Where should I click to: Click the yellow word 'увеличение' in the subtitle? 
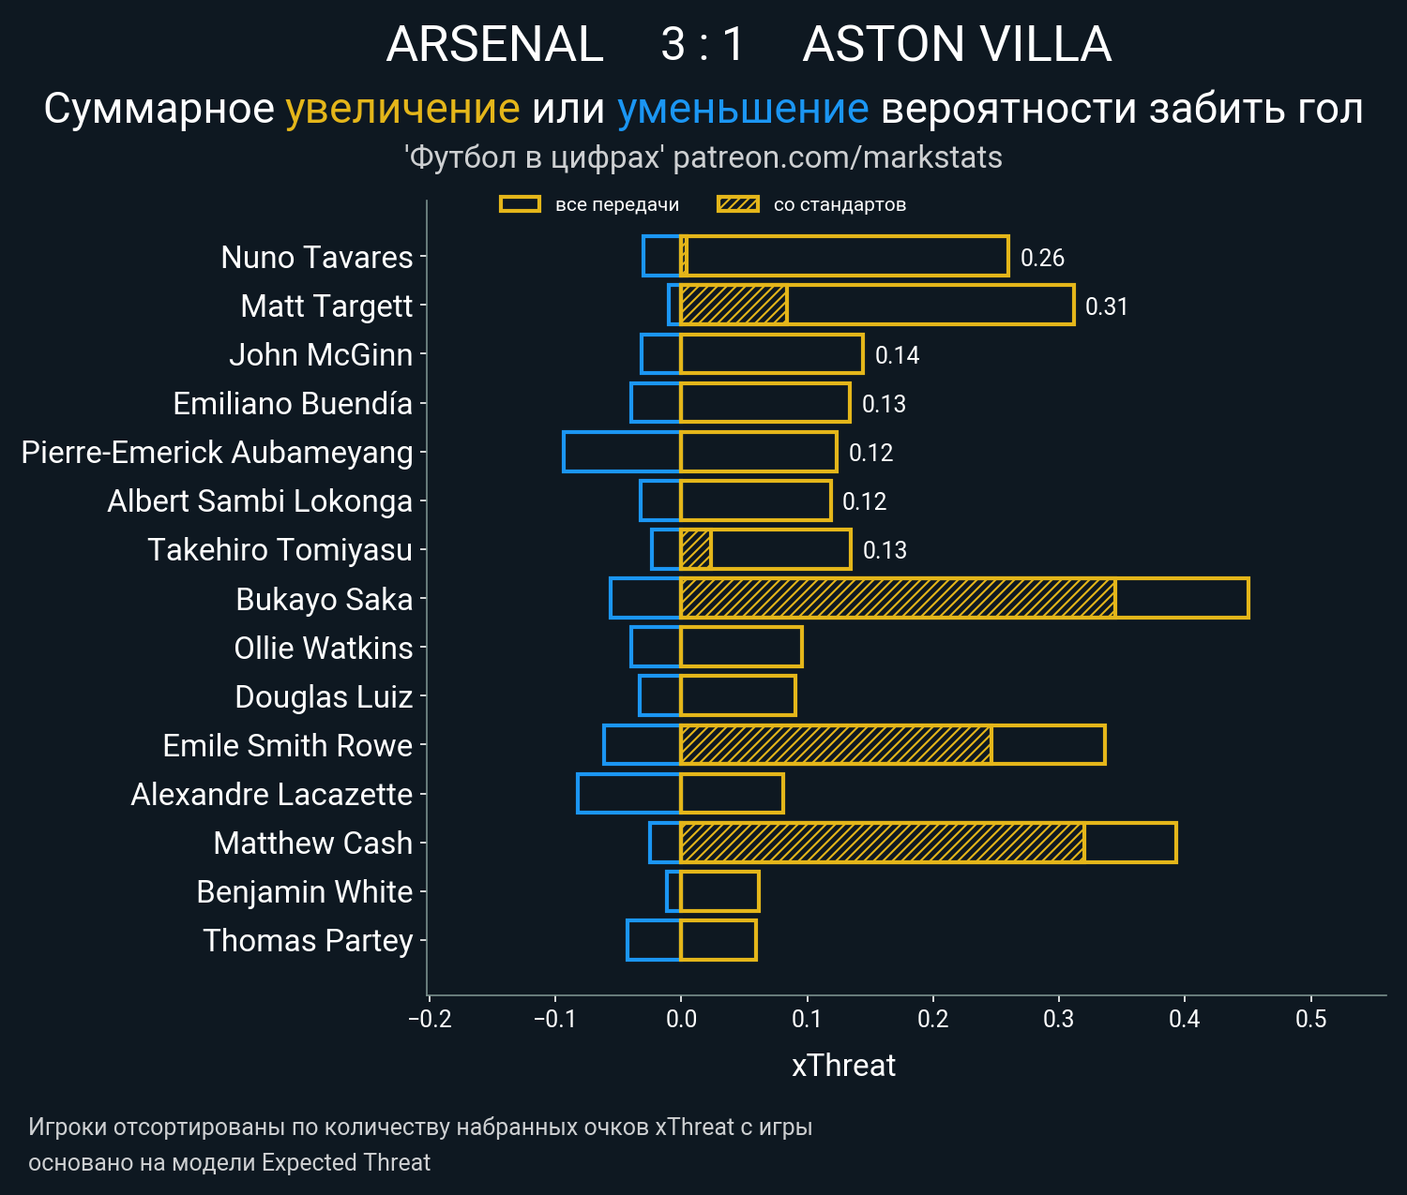click(402, 109)
